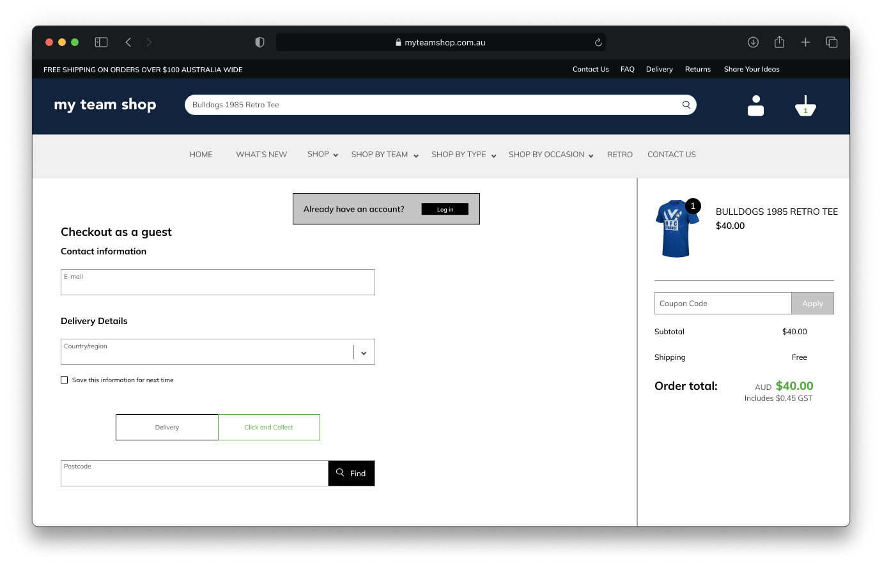The width and height of the screenshot is (882, 565).
Task: Click the Find postcode button
Action: 352,473
